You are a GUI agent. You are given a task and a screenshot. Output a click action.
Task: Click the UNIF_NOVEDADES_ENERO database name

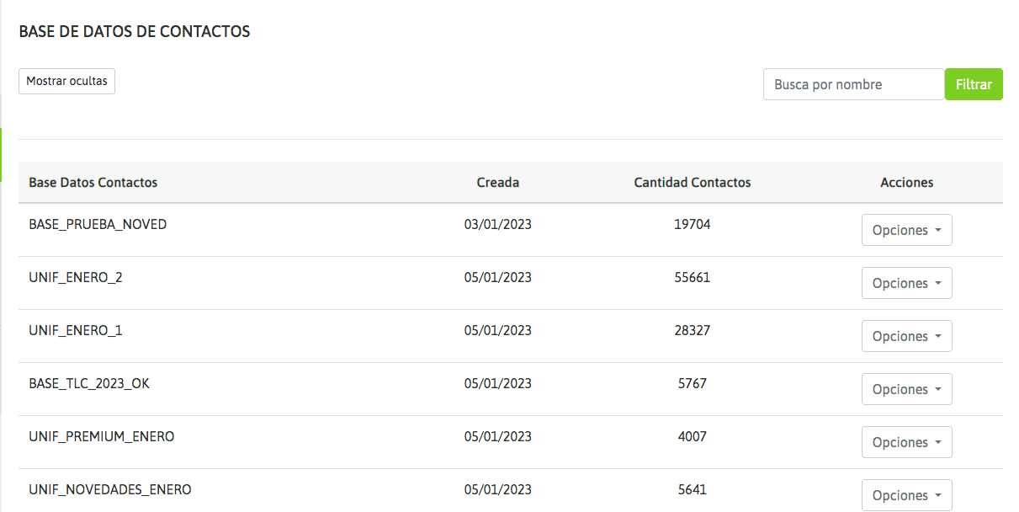[110, 490]
